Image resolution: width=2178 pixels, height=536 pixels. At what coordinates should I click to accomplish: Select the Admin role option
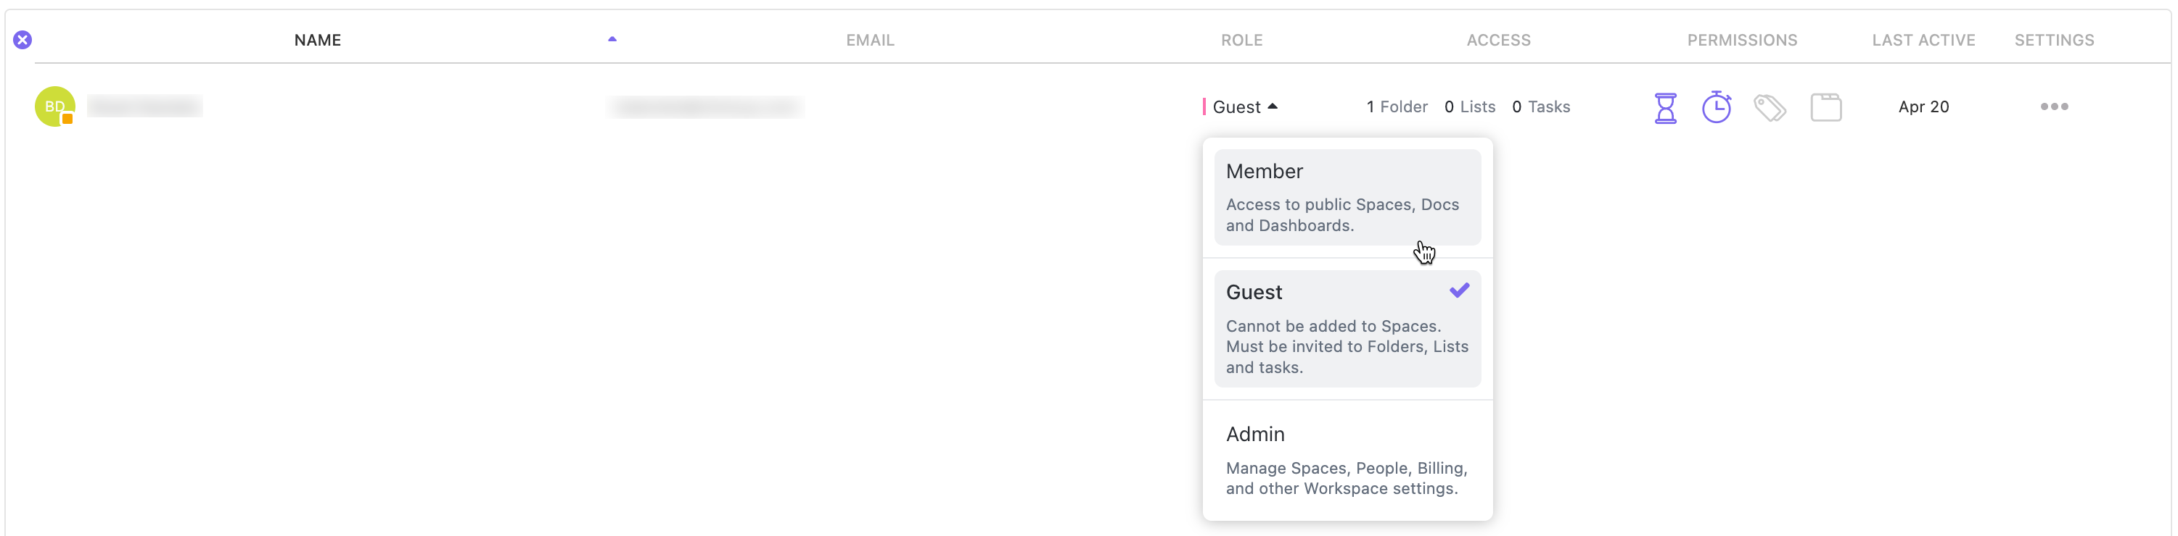pos(1347,460)
